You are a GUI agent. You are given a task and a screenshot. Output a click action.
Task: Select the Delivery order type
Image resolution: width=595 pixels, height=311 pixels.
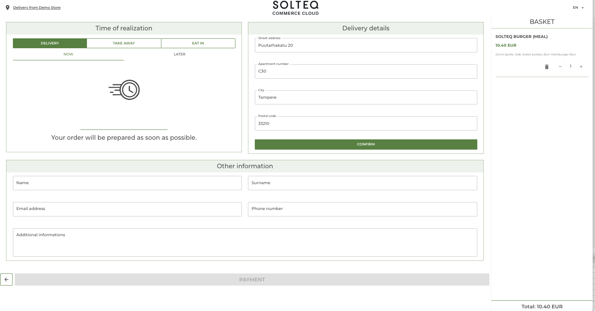[50, 43]
